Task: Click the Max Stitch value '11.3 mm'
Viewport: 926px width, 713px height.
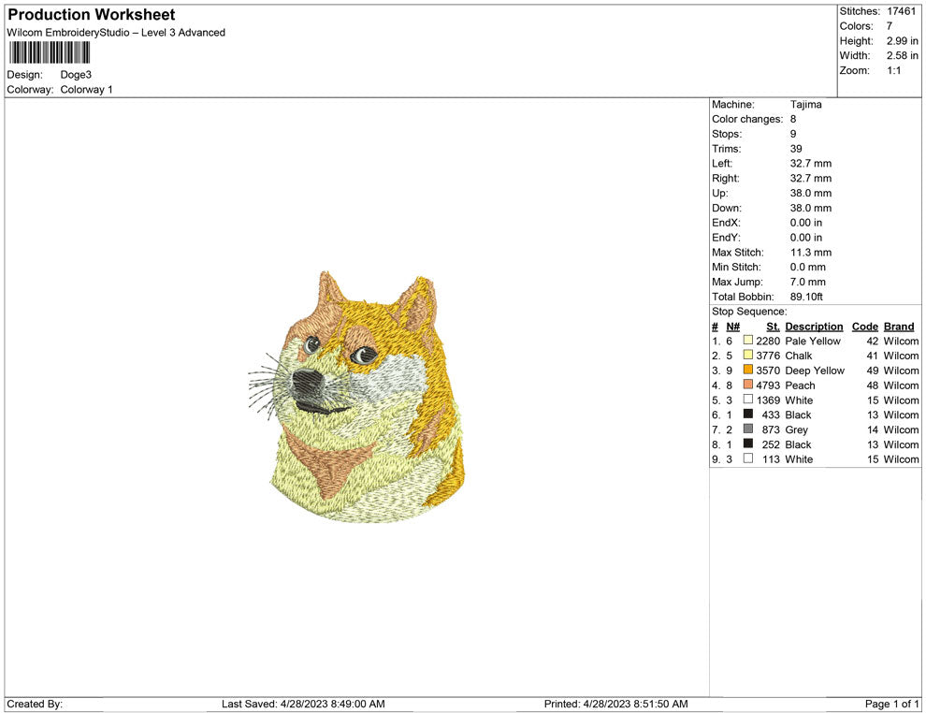Action: (x=811, y=253)
